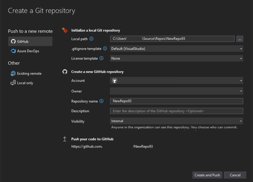
Task: Click the Cancel button
Action: (x=235, y=175)
